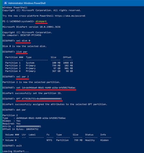Click the 'Hidden : Yes' detail line

11,121
